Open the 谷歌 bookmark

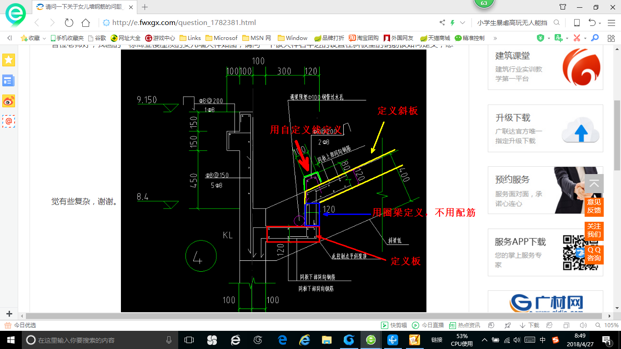click(x=97, y=38)
